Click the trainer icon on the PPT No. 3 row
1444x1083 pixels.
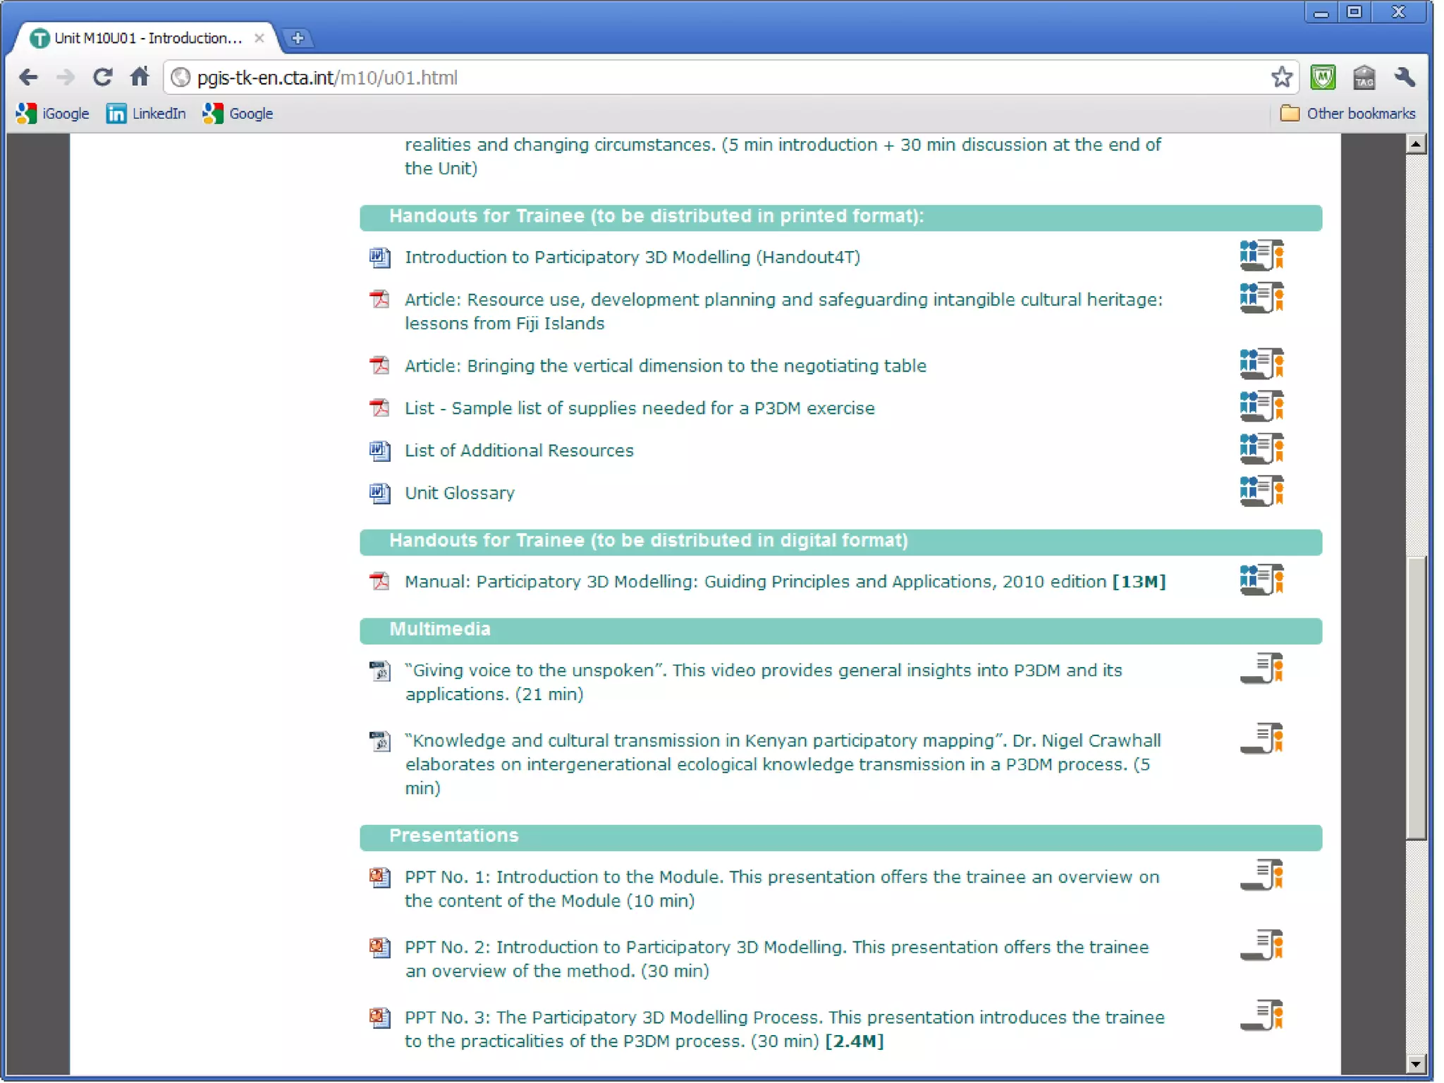(1261, 1015)
